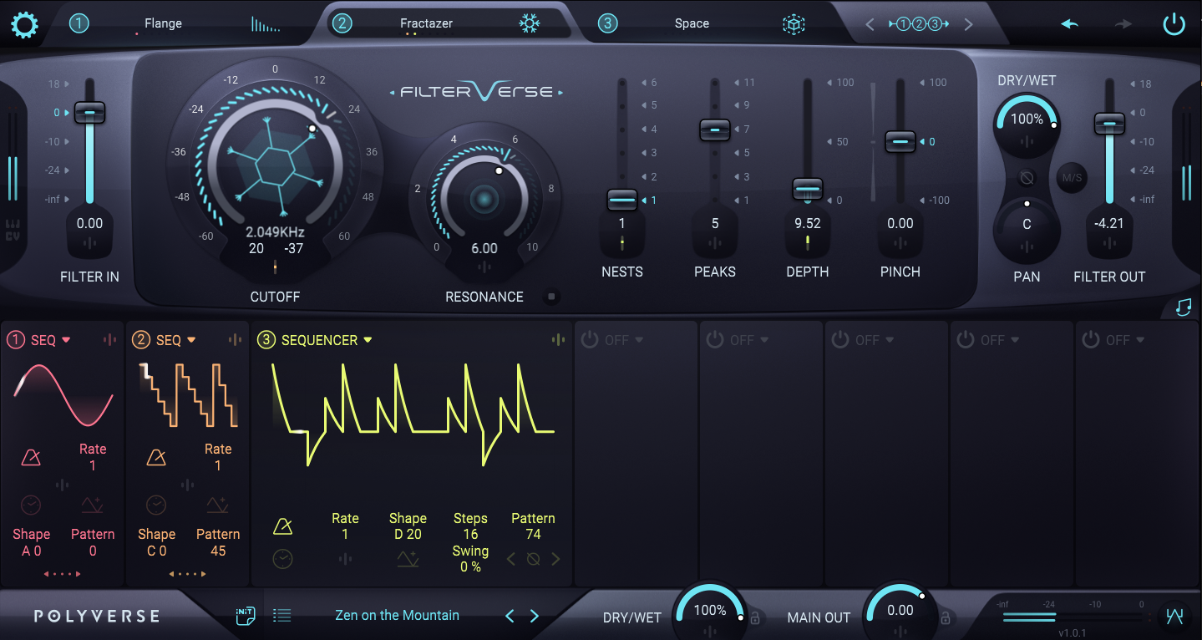Screen dimensions: 1202x640
Task: Toggle the plugin power button
Action: (1174, 24)
